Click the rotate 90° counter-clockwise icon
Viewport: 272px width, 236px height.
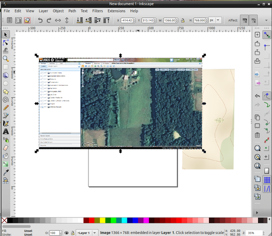point(39,20)
